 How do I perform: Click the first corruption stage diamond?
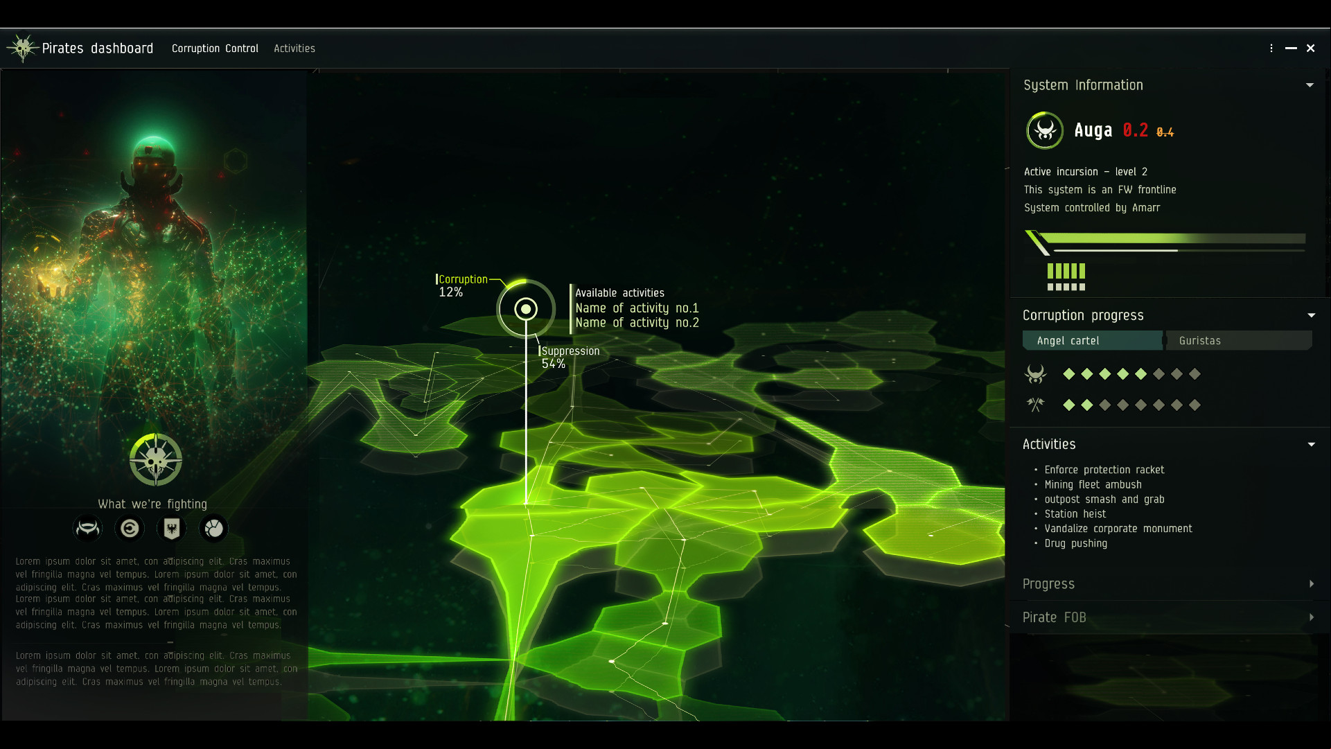[x=1069, y=374]
